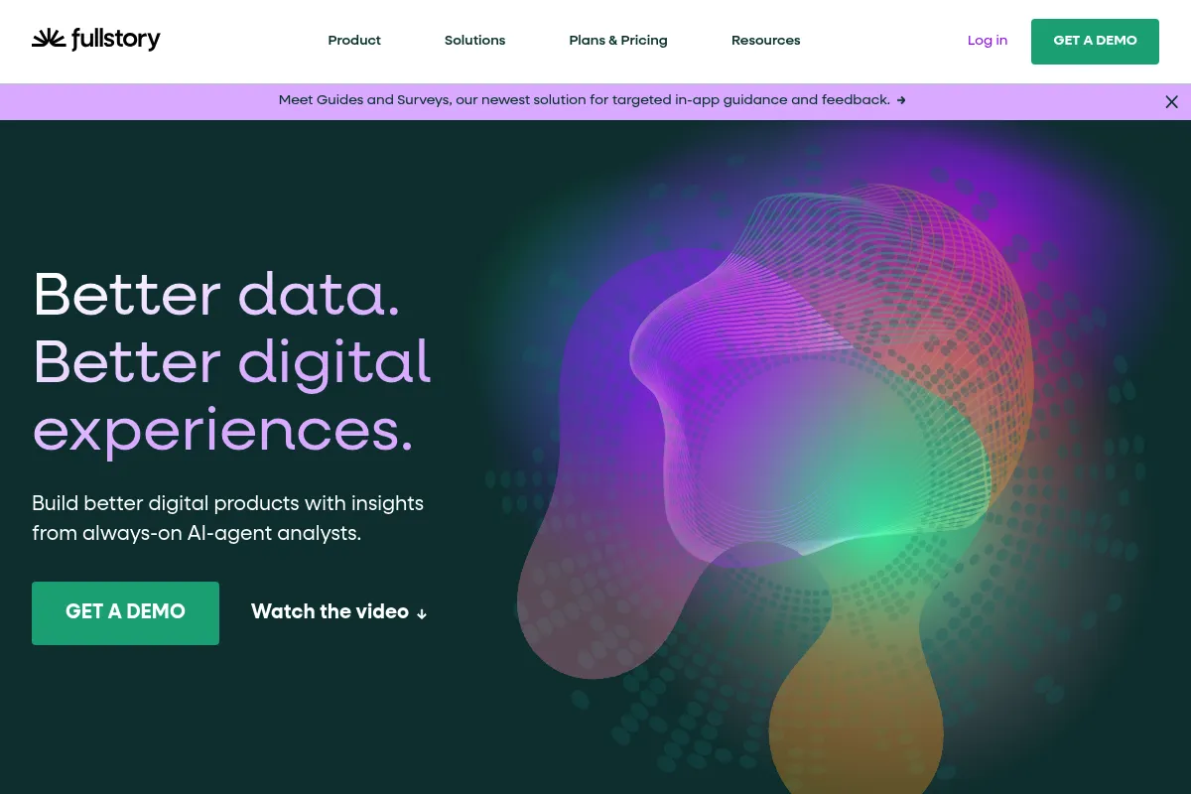Click the Fullstory logo
The height and width of the screenshot is (794, 1191).
coord(96,40)
